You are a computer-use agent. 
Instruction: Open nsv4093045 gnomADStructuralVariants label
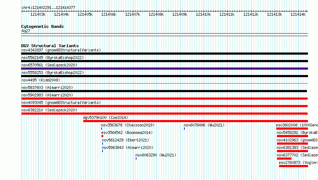tap(61, 102)
